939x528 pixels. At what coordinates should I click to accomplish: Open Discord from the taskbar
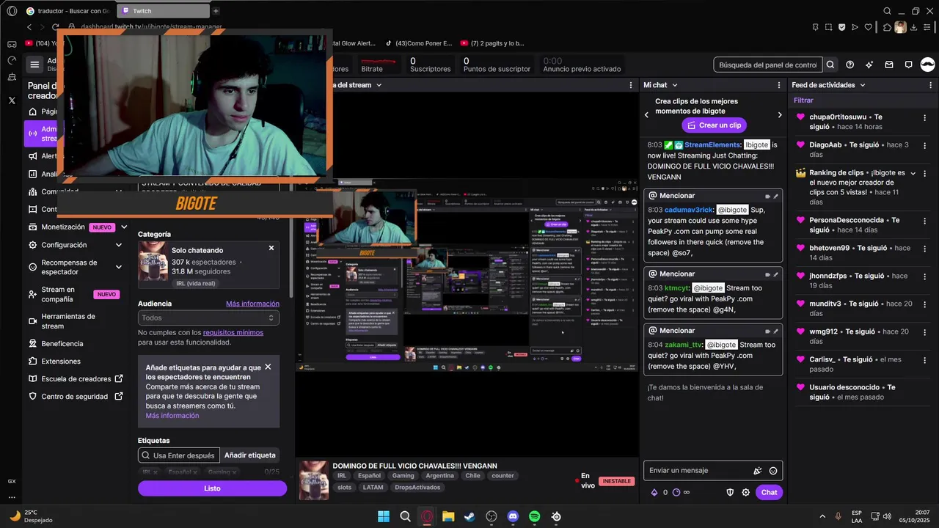point(513,516)
